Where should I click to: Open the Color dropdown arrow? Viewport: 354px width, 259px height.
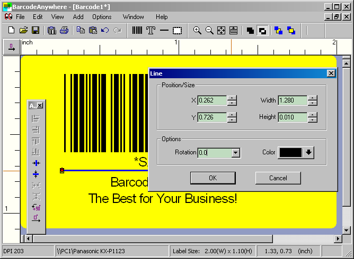pyautogui.click(x=308, y=152)
